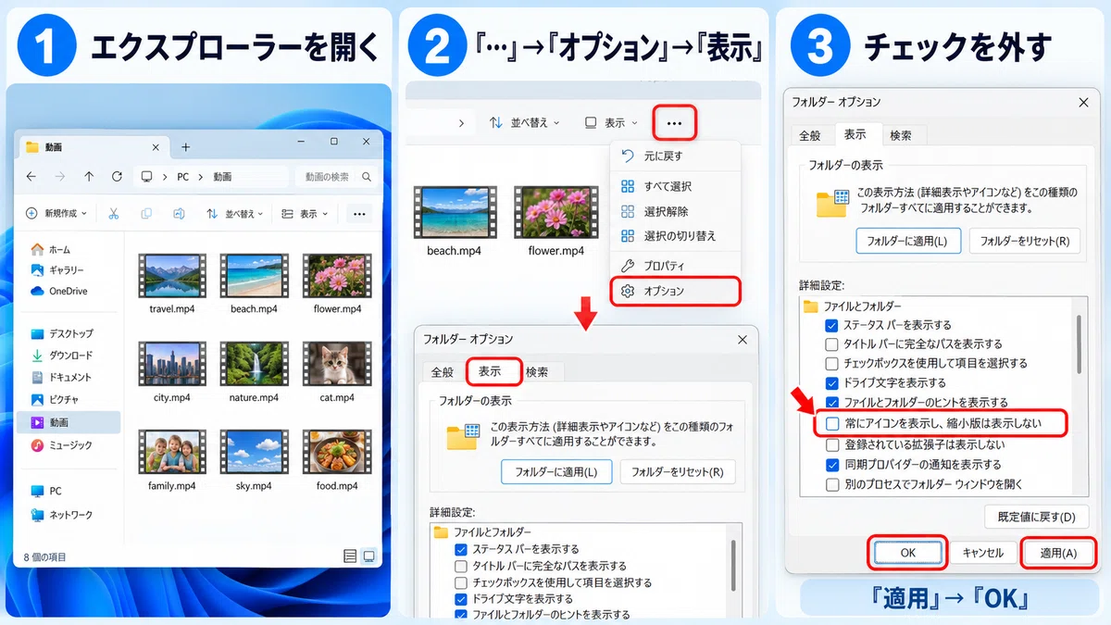
Task: Choose 元に戻す from the context menu
Action: click(x=676, y=156)
